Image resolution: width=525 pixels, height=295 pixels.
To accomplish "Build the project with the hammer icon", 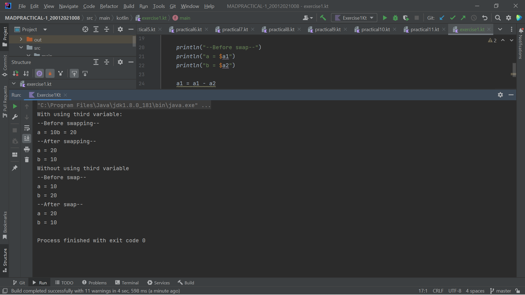I will 323,18.
